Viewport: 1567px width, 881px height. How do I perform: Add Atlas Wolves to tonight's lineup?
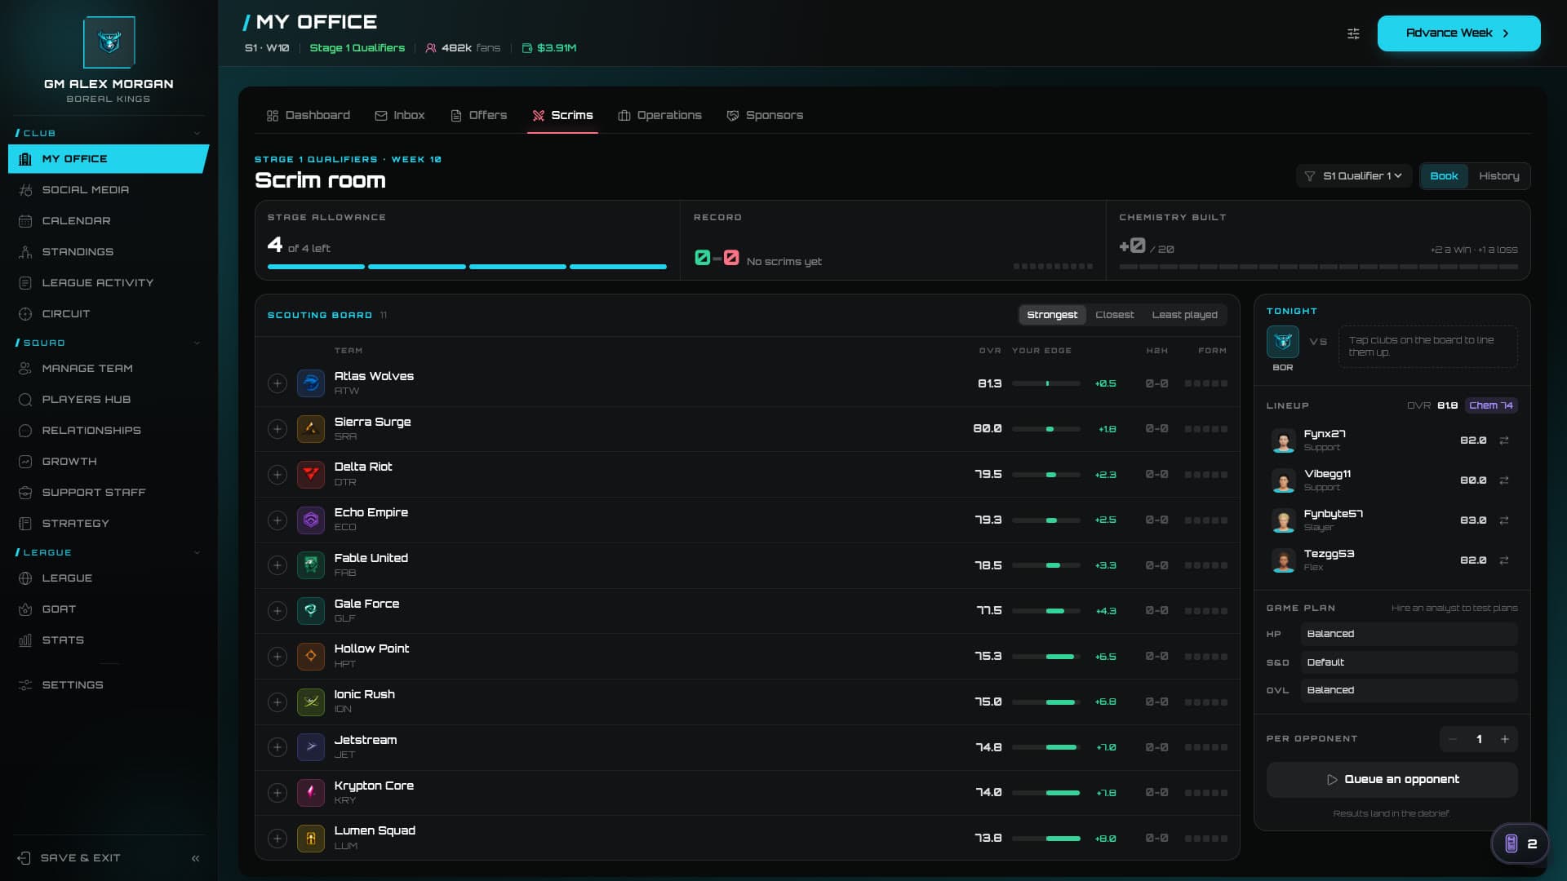click(x=277, y=383)
